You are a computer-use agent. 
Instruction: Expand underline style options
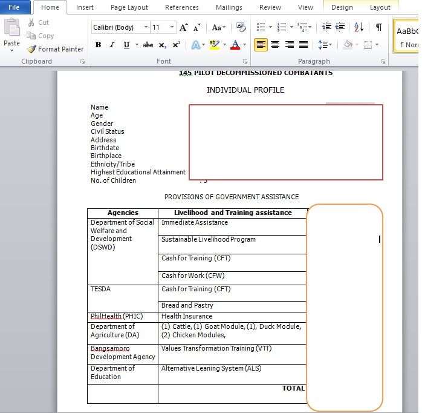(137, 45)
